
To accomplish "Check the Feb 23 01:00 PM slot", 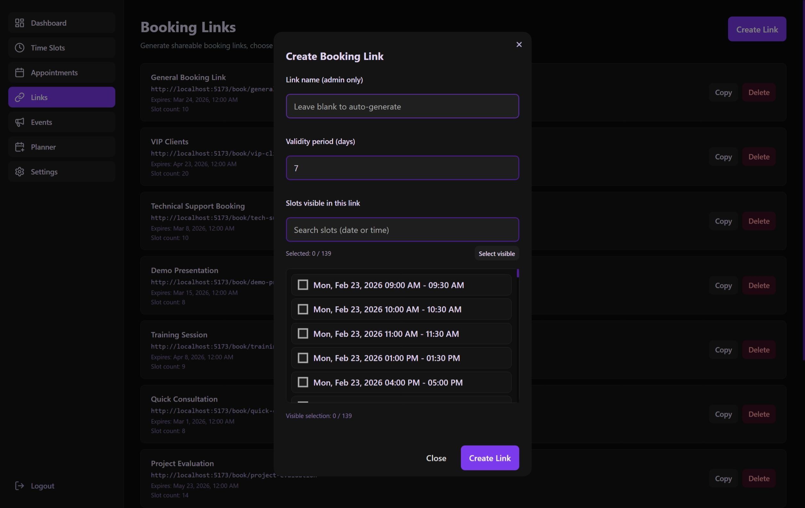I will click(x=303, y=358).
